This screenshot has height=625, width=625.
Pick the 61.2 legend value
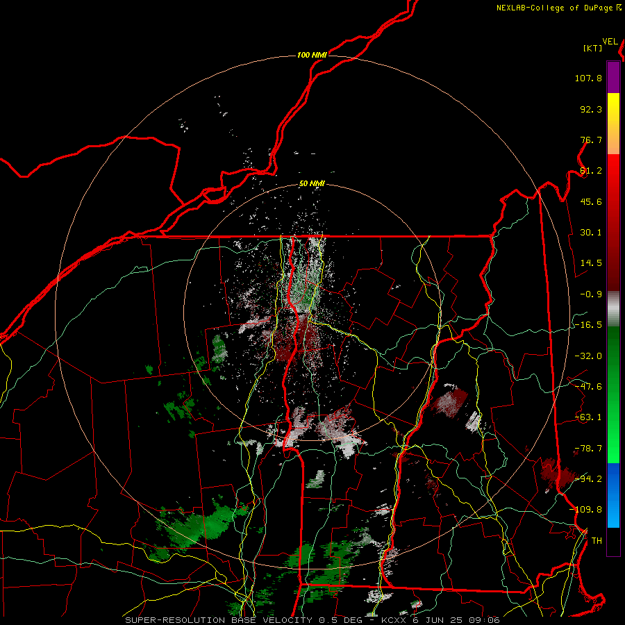[591, 171]
